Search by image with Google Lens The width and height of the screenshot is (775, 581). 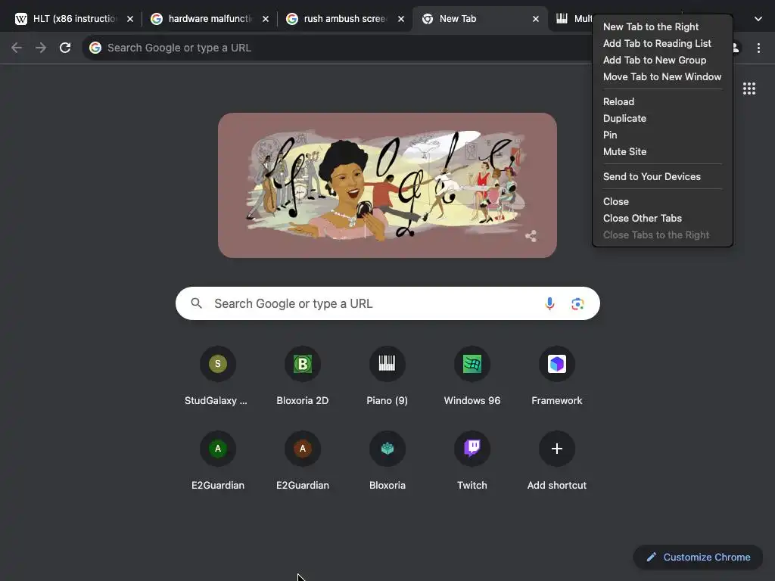point(577,303)
